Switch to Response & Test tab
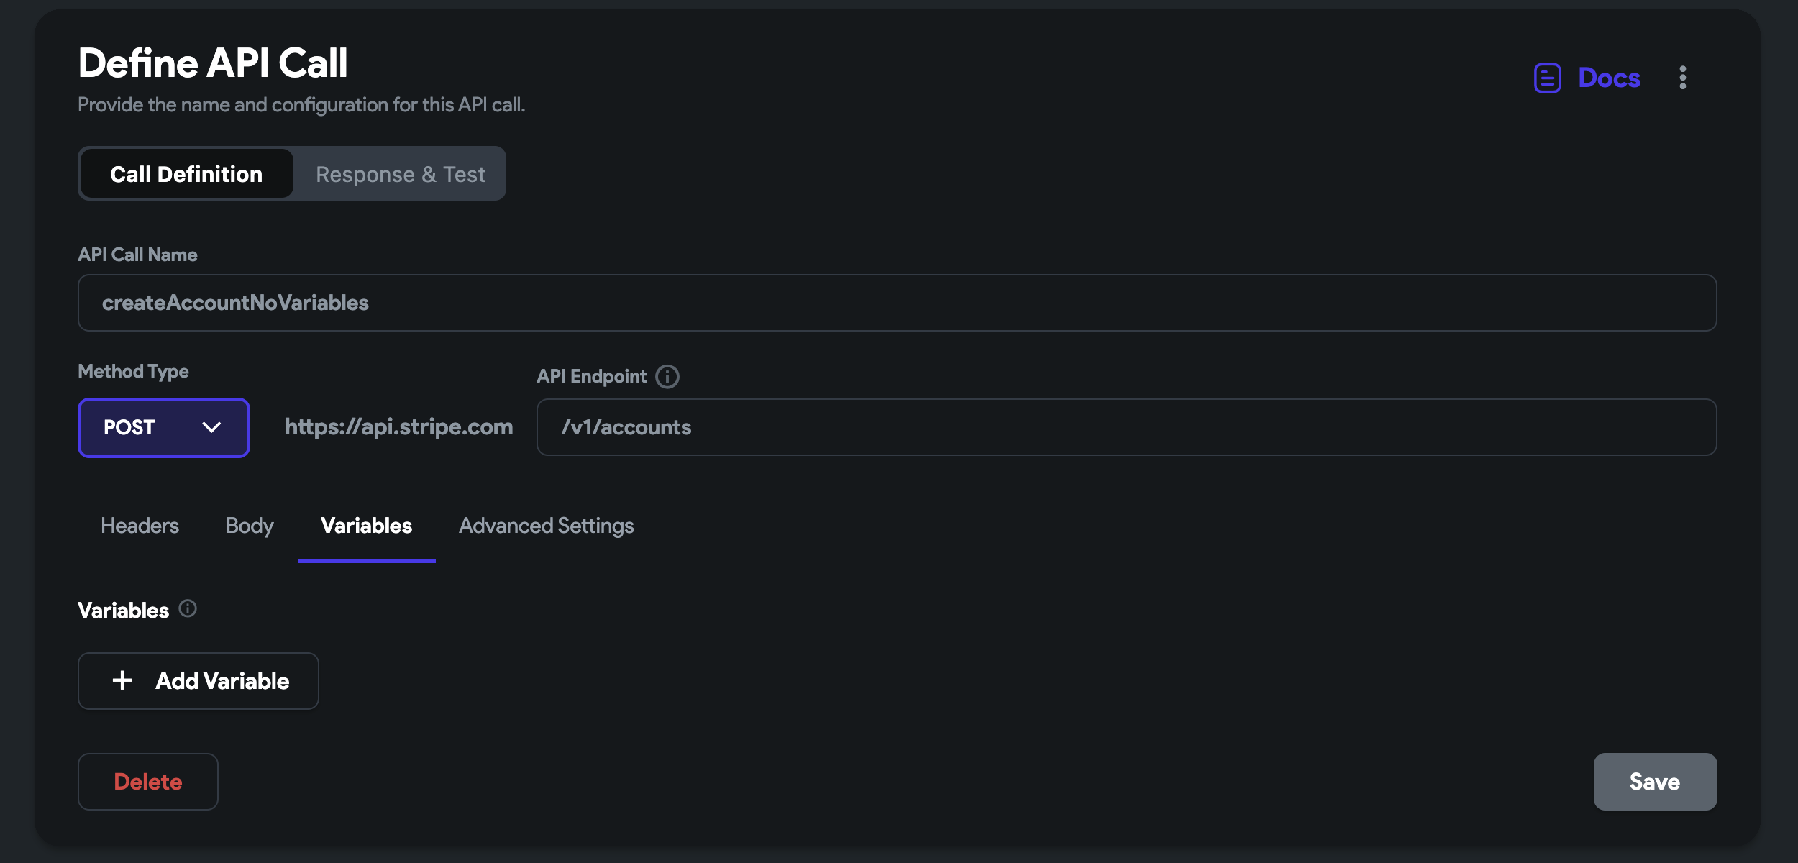The image size is (1798, 863). pos(400,174)
